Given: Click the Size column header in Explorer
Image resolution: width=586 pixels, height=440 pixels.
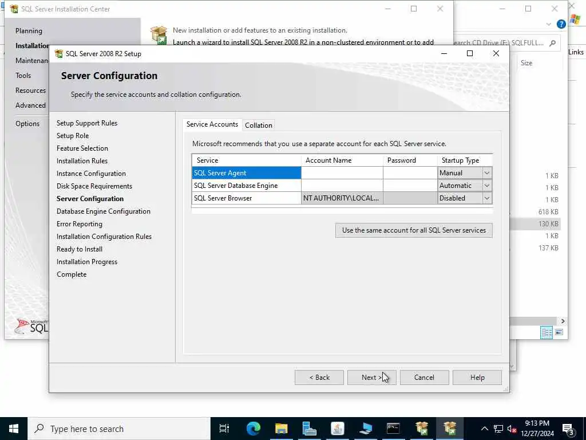Looking at the screenshot, I should [x=526, y=63].
